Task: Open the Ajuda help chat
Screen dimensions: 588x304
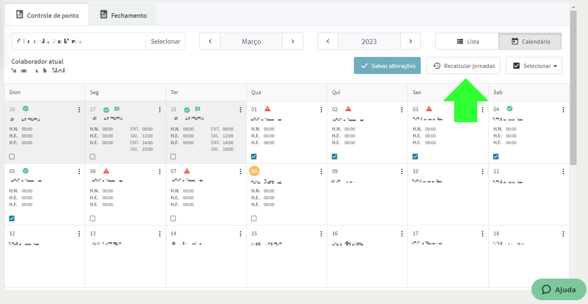Action: [559, 290]
